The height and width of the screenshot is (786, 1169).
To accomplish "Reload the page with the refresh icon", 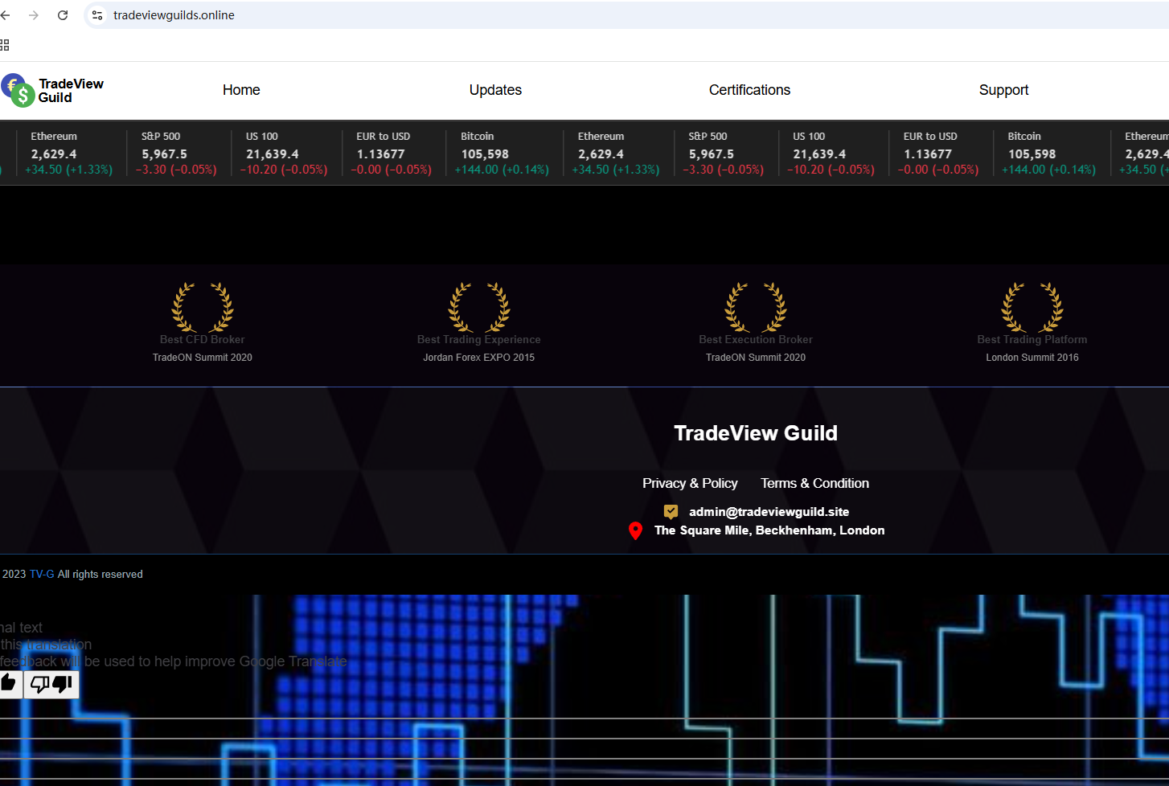I will [63, 15].
